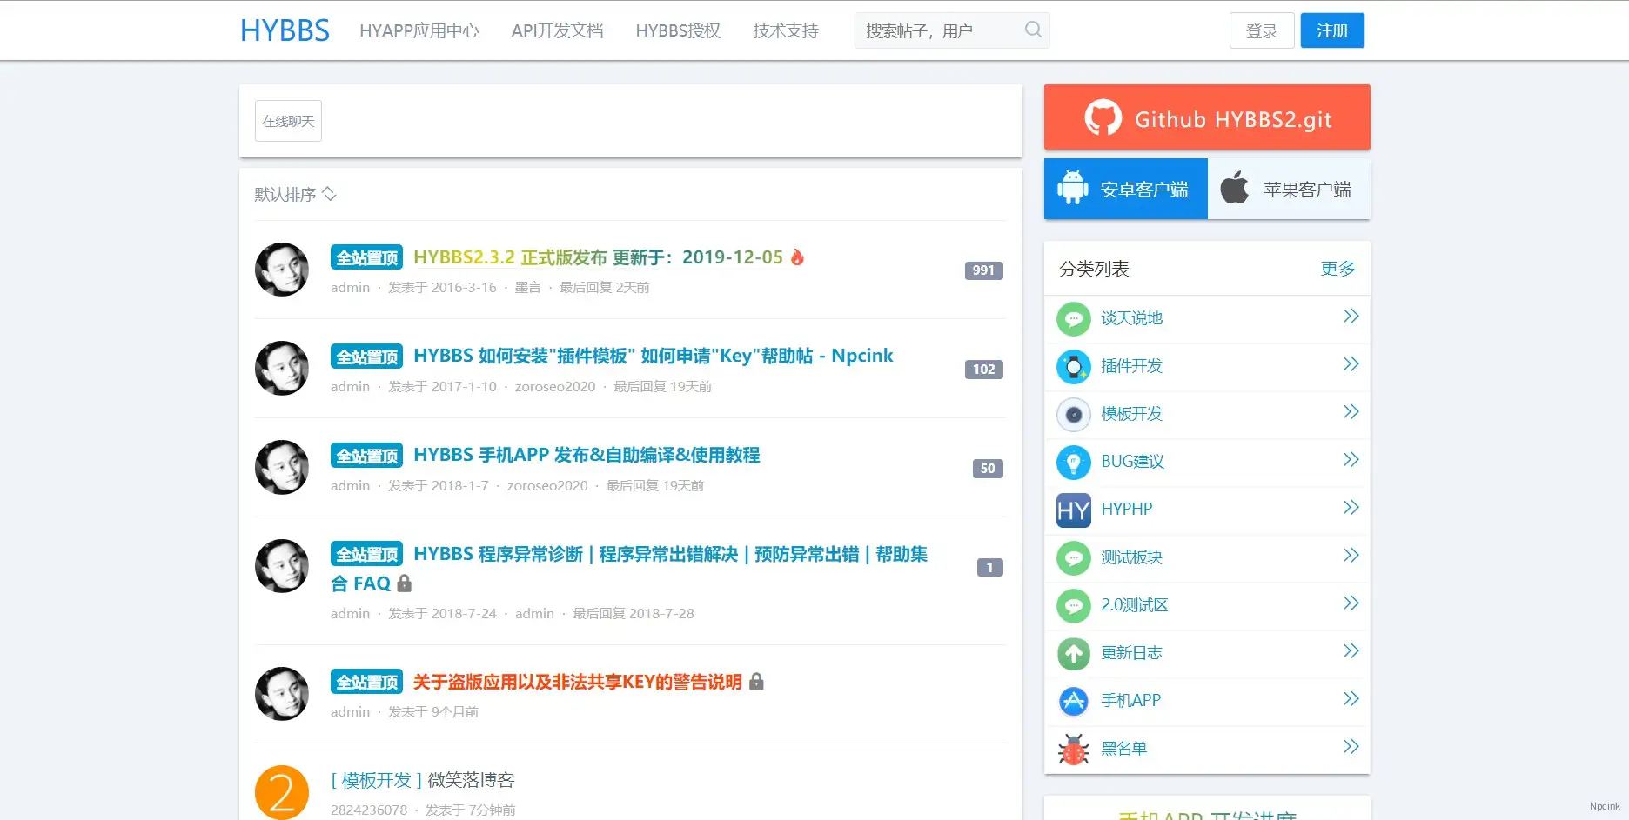
Task: Open the 关于盗版应用 warning thread
Action: pyautogui.click(x=578, y=682)
